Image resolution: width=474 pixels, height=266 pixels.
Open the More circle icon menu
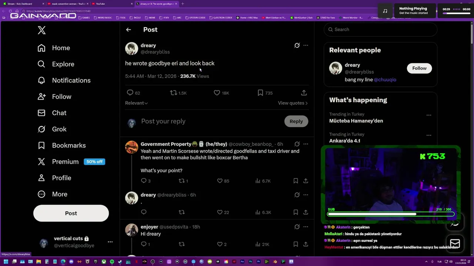point(41,194)
